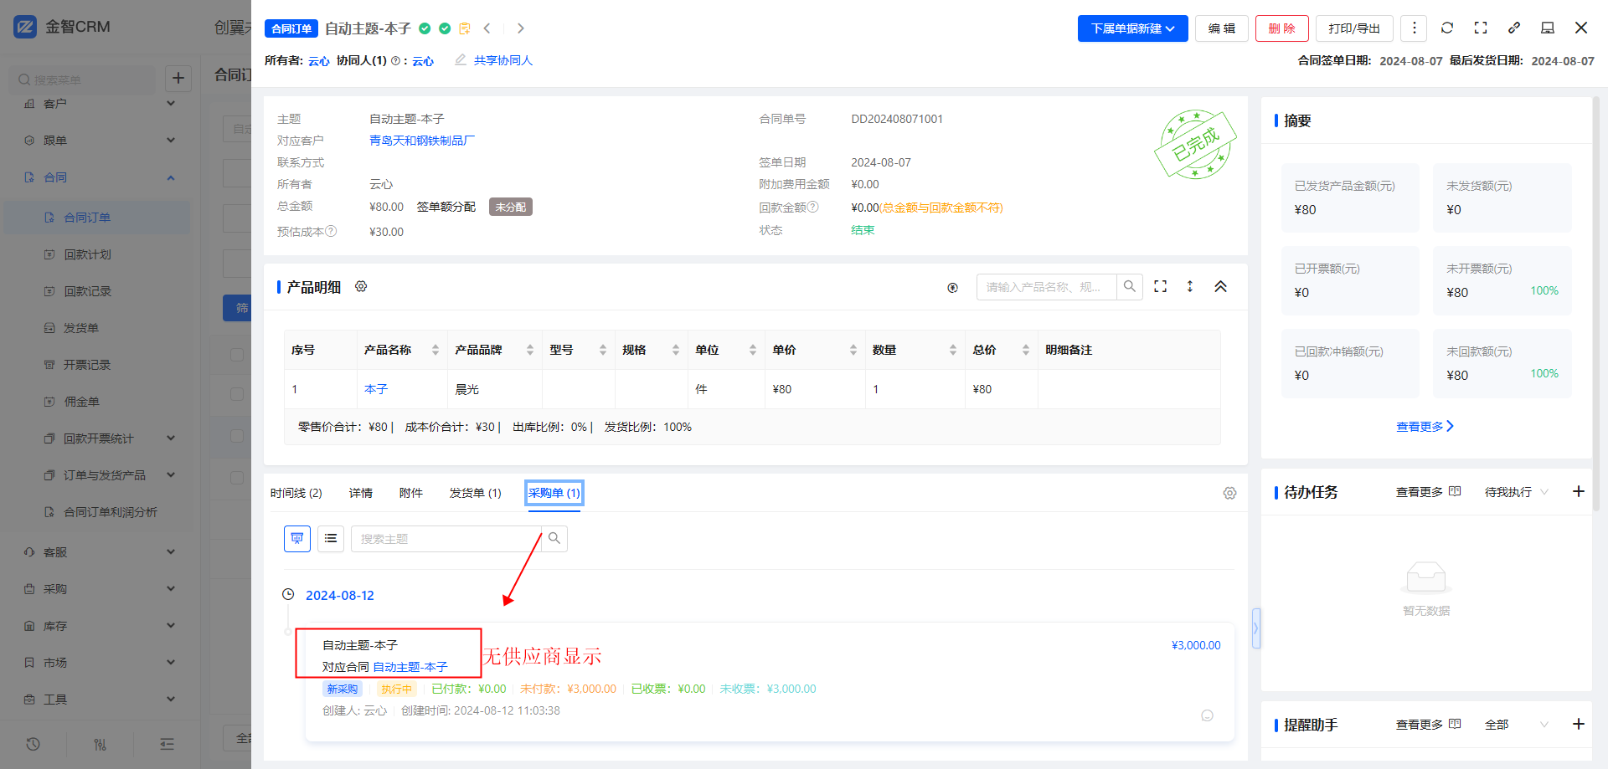1608x769 pixels.
Task: Open the 待我执行 filter dropdown
Action: [x=1516, y=492]
